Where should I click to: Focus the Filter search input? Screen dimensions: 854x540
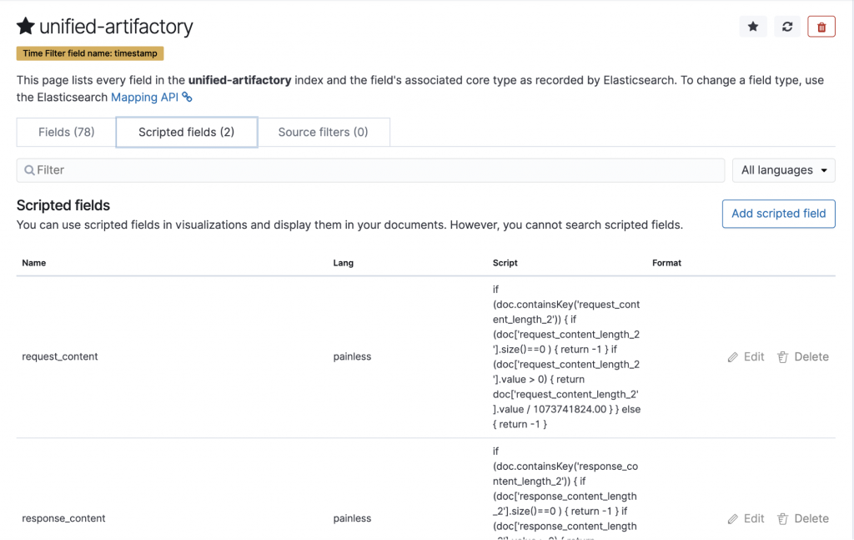[x=370, y=170]
